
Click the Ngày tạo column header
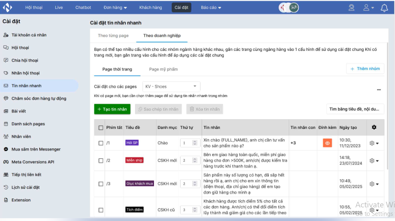pyautogui.click(x=348, y=127)
